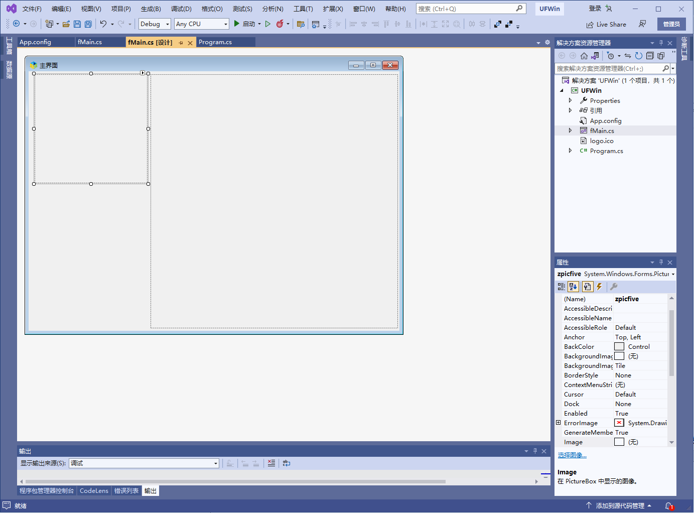Open the Debug configuration dropdown
The image size is (694, 513).
(155, 24)
